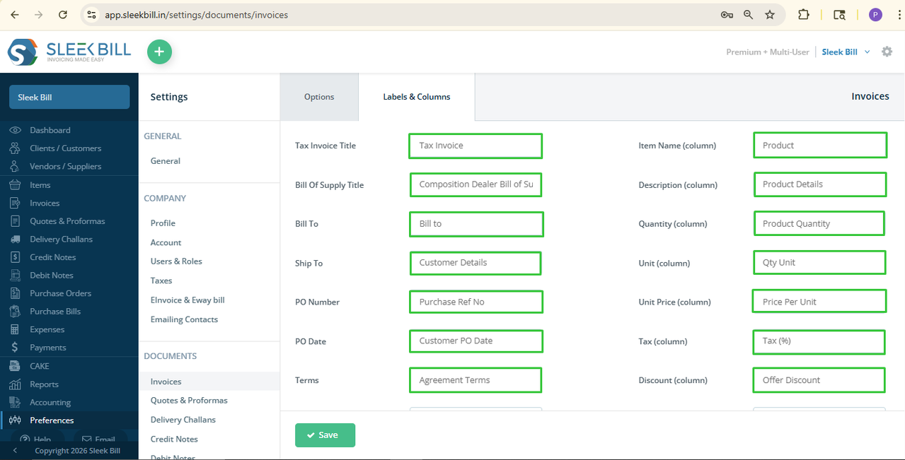Open Users & Roles settings
Image resolution: width=905 pixels, height=460 pixels.
coord(176,261)
